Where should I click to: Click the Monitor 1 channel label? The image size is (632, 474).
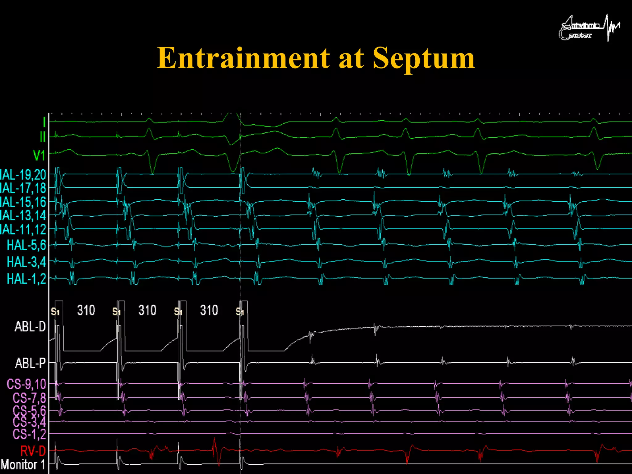(23, 465)
